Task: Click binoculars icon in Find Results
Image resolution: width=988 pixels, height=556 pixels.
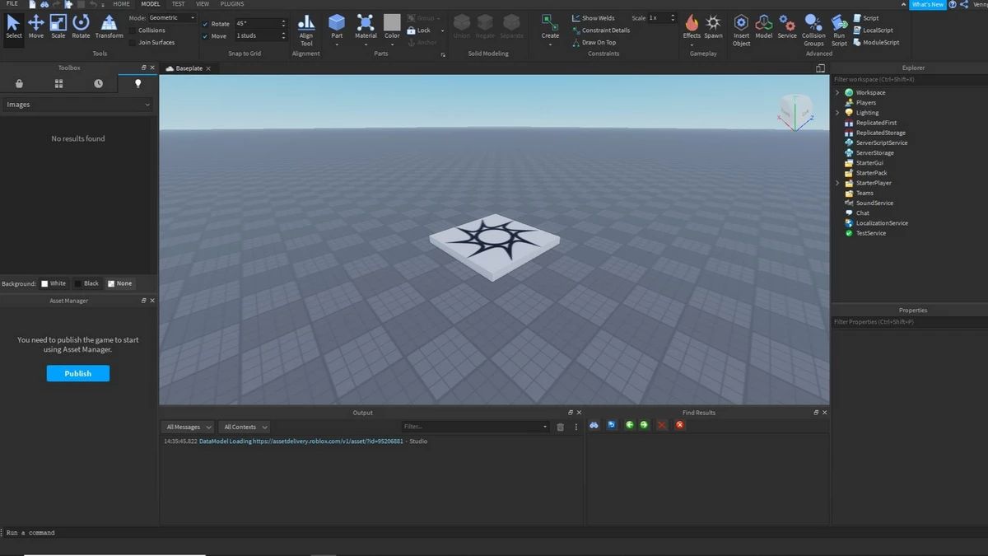Action: pyautogui.click(x=593, y=425)
